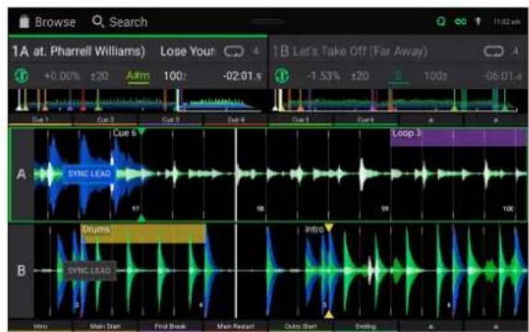Image resolution: width=529 pixels, height=332 pixels.
Task: Select deck 1A Cue 3 tab
Action: tap(171, 119)
